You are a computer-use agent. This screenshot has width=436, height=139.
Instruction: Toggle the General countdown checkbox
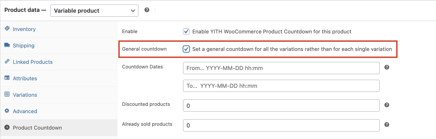click(186, 49)
